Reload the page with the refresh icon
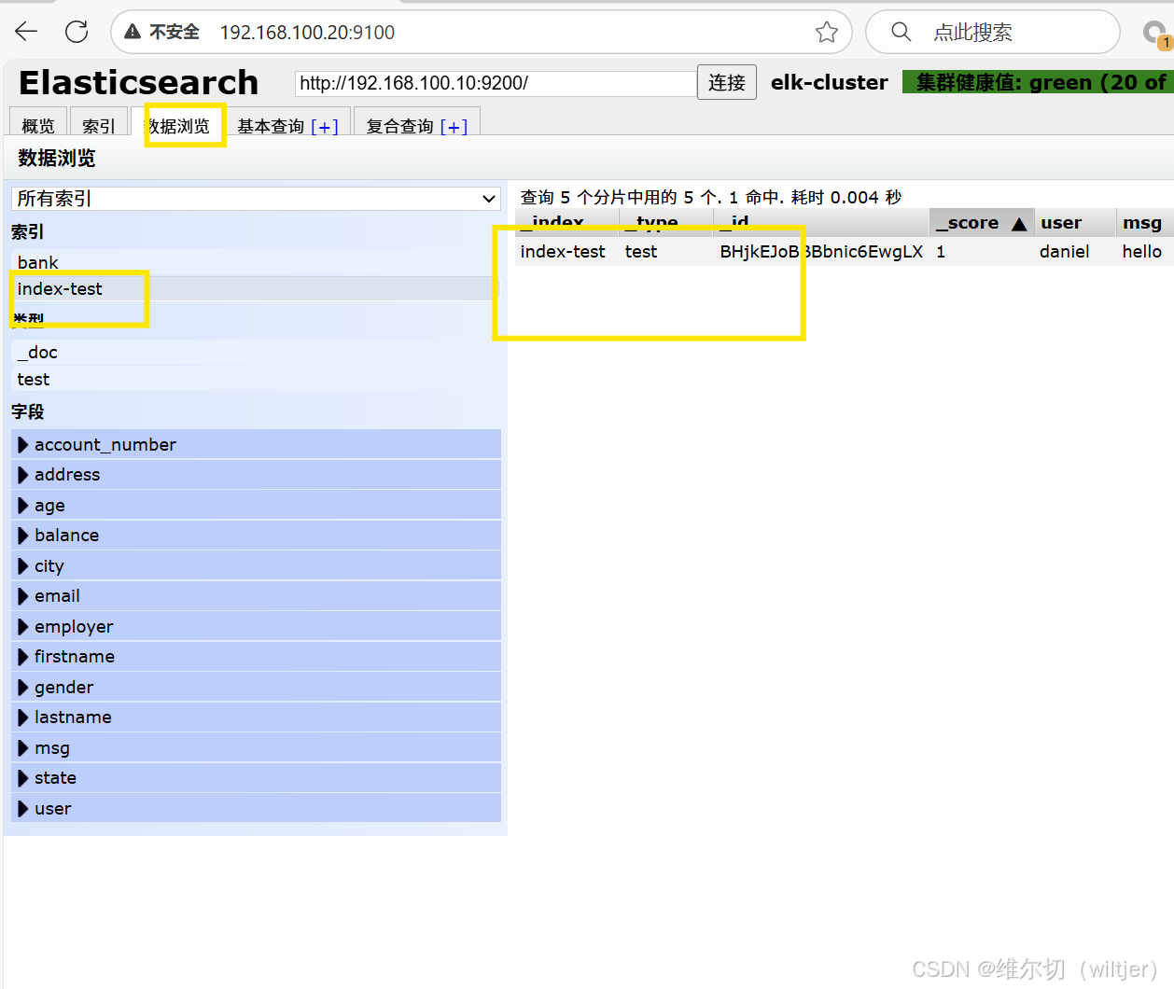1174x989 pixels. point(77,32)
